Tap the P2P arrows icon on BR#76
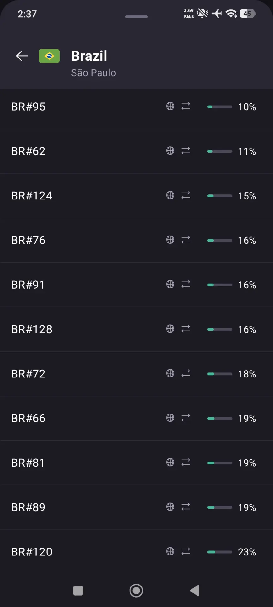This screenshot has width=273, height=607. (x=185, y=240)
